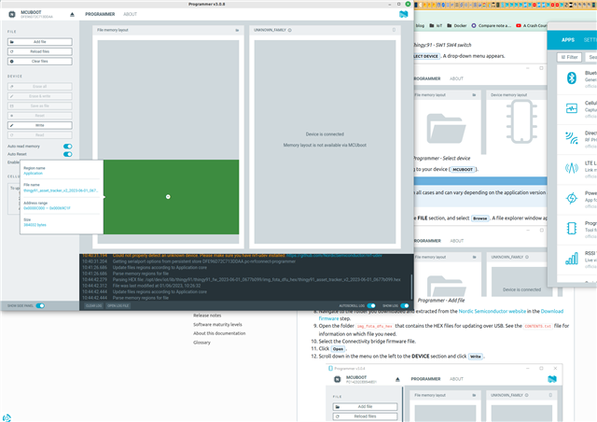
Task: Click the Clear files button
Action: pyautogui.click(x=39, y=62)
